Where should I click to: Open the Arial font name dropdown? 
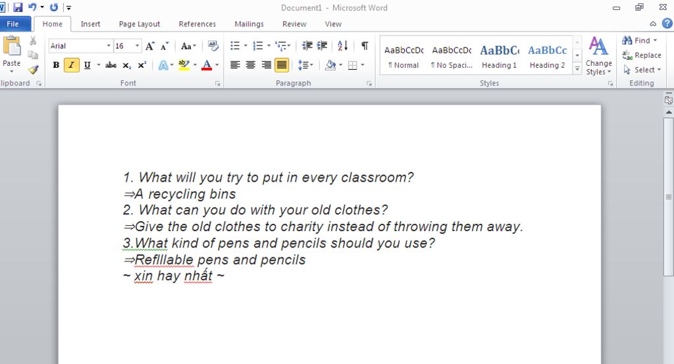(x=109, y=46)
